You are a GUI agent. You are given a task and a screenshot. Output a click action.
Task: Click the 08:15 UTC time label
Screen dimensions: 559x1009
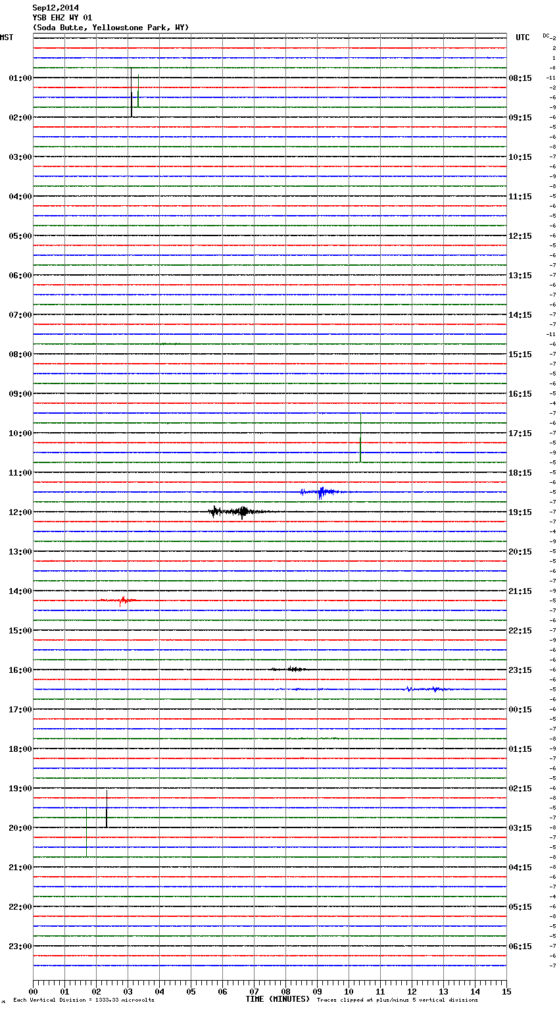point(520,78)
